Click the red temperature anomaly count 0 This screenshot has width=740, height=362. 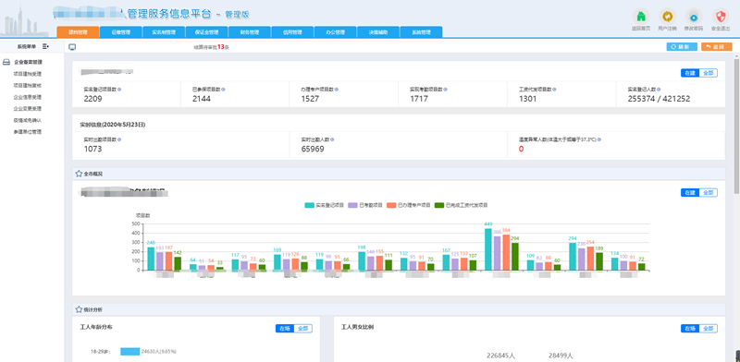(x=521, y=150)
